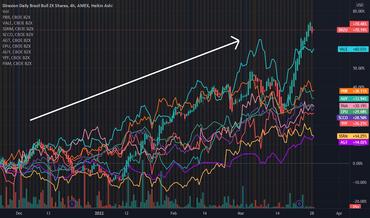
Task: Click the dividend marker near mid-December
Action: (72, 204)
